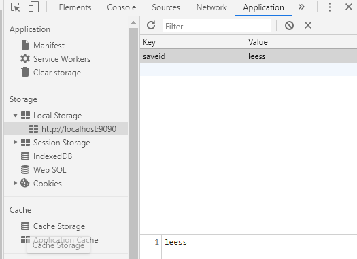357x259 pixels.
Task: Click the Web SQL database icon
Action: click(x=25, y=169)
